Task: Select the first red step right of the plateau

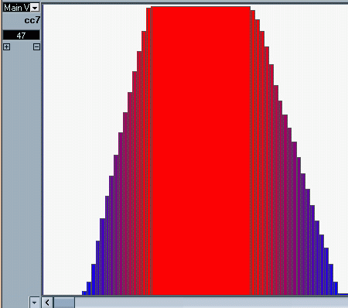Action: coord(253,152)
